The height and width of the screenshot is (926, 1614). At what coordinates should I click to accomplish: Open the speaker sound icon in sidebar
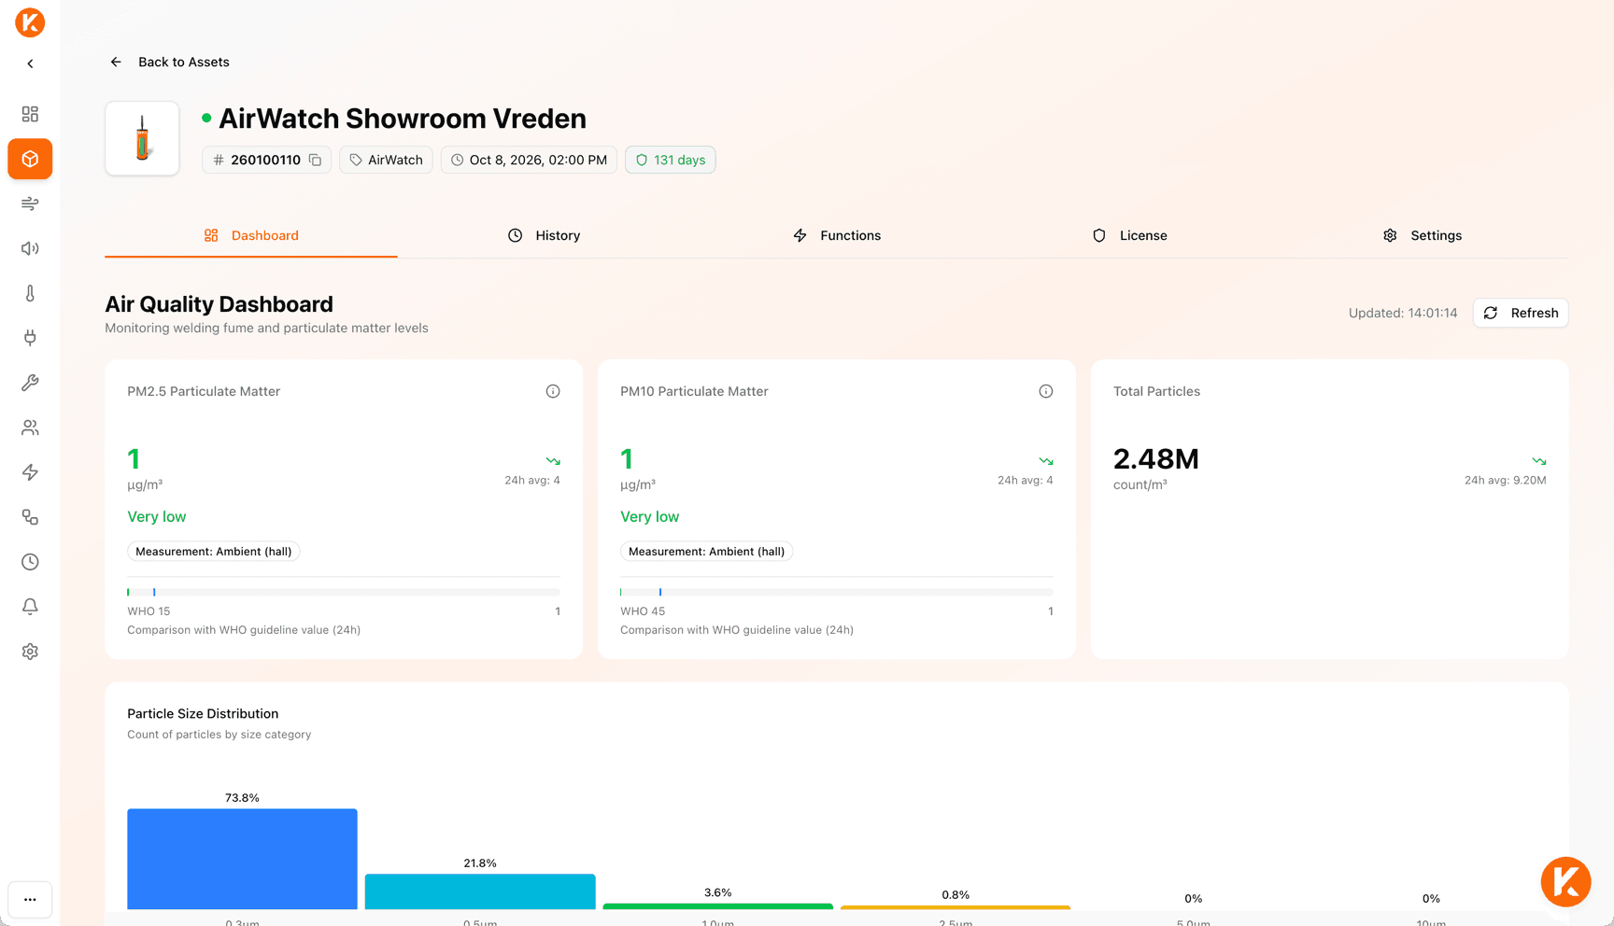click(30, 248)
